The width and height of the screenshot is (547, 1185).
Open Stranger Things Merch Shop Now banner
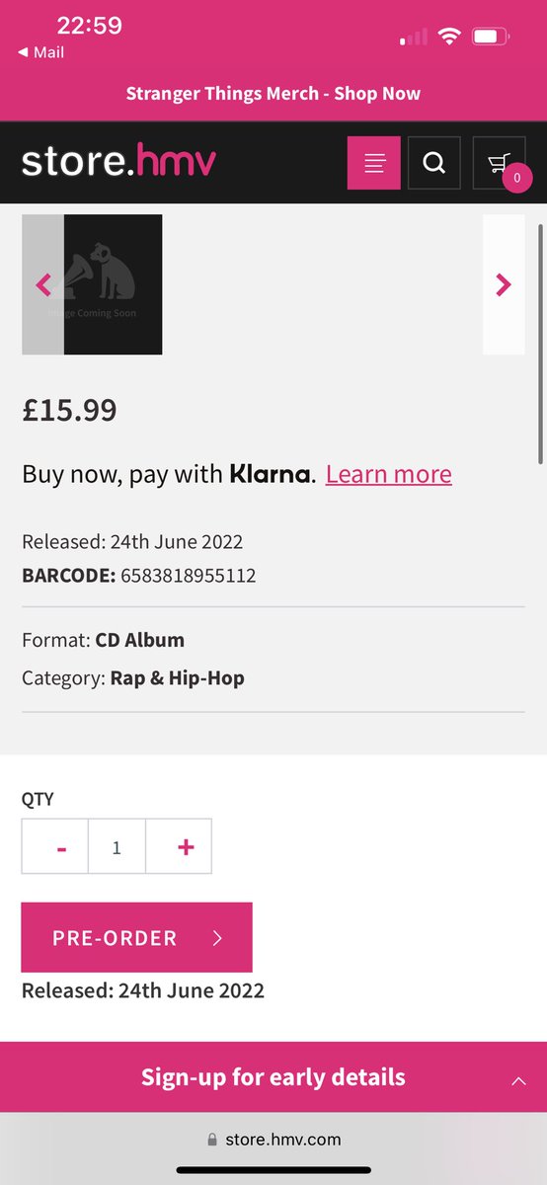pos(273,94)
